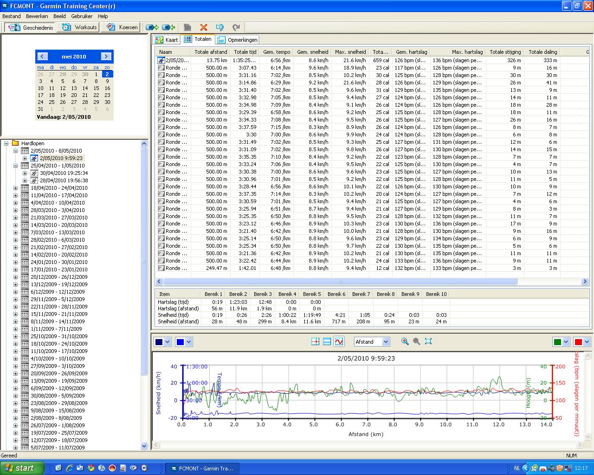
Task: Click next month arrow in calendar
Action: [106, 57]
